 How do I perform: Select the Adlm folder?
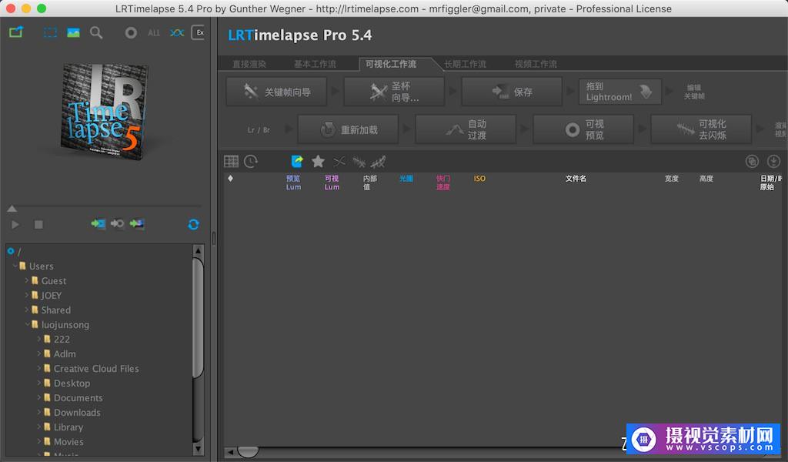65,354
